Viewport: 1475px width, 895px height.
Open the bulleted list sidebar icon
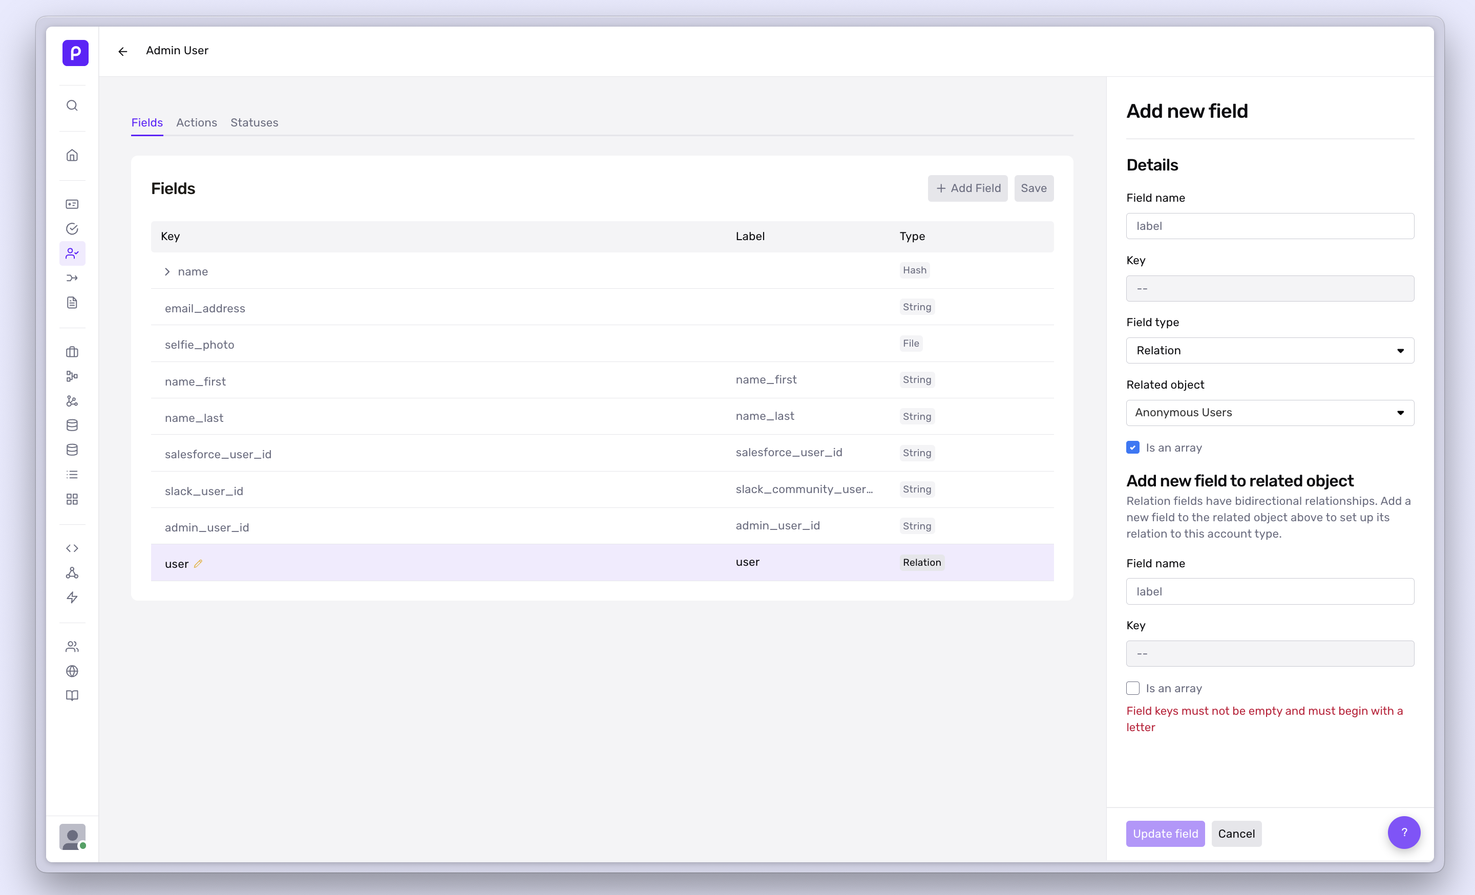[x=72, y=475]
